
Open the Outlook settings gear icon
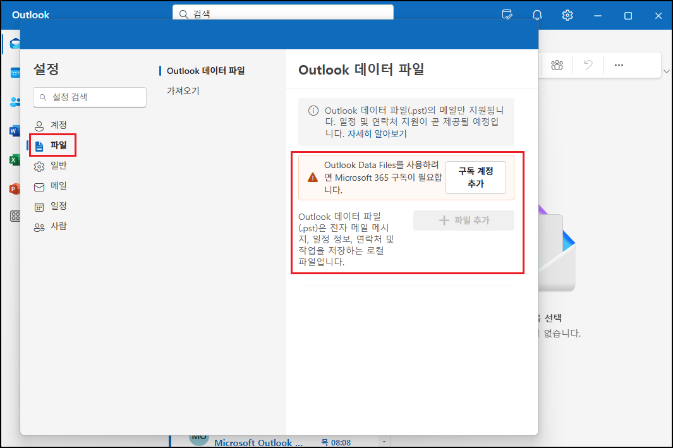(x=567, y=15)
